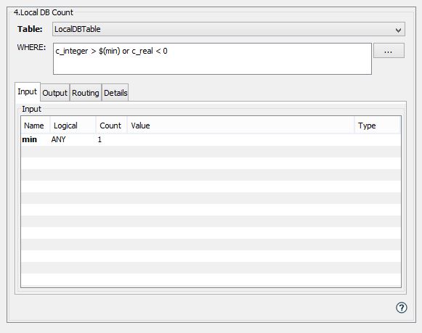This screenshot has width=422, height=333.
Task: Open the WHERE clause editor ellipsis button
Action: (389, 51)
